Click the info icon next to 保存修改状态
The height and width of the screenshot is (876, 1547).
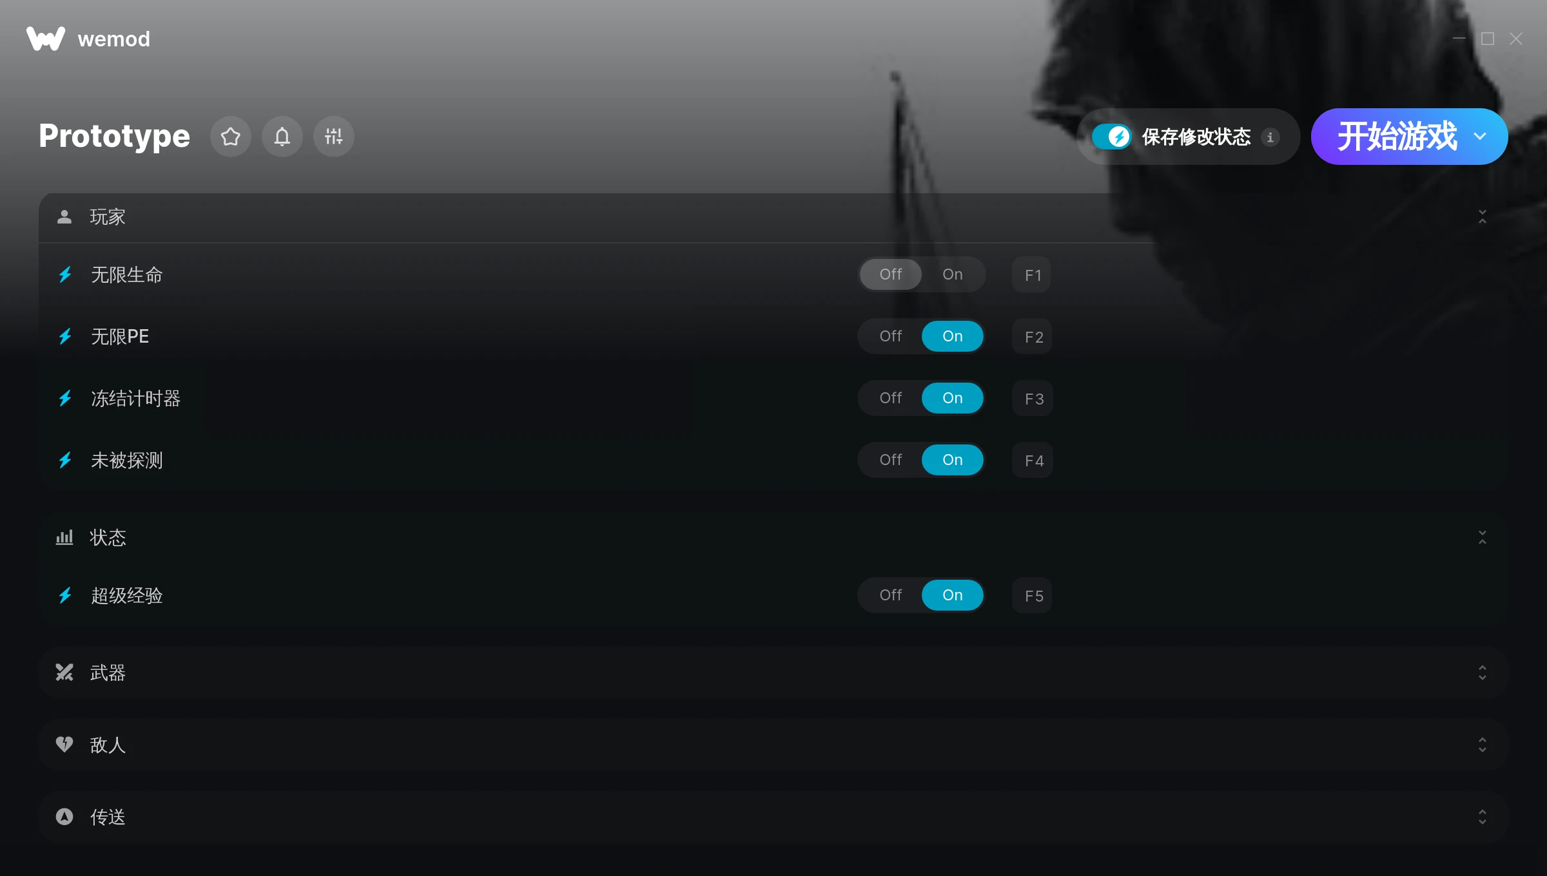[1270, 137]
